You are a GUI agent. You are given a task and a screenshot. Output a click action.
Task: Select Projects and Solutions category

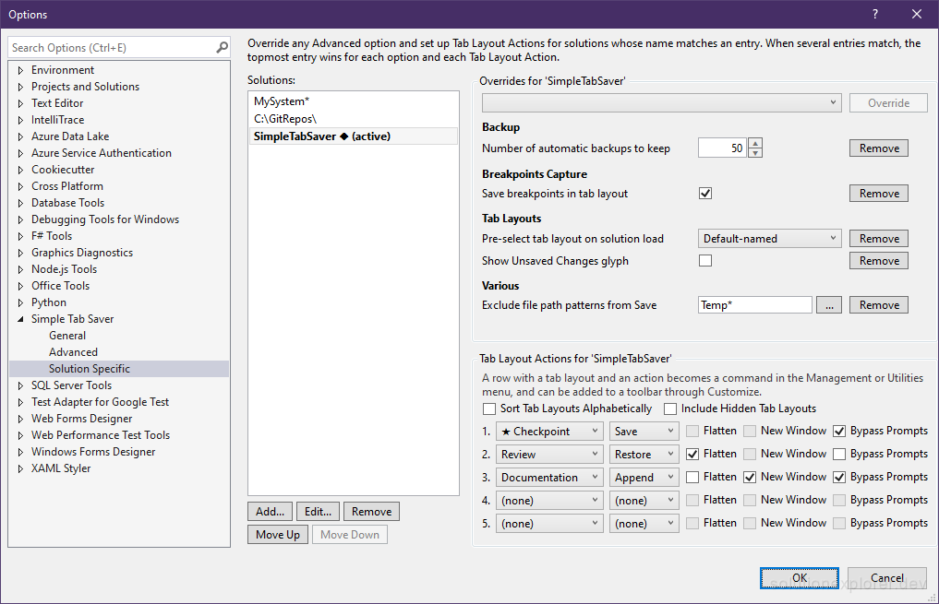(85, 87)
